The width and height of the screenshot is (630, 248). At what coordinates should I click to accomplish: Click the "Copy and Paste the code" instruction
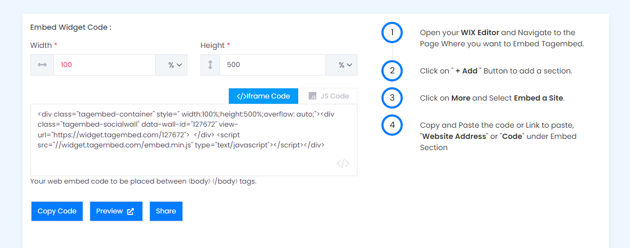click(498, 136)
